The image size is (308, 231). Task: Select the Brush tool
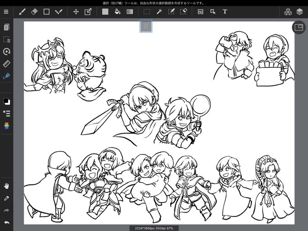click(x=22, y=12)
